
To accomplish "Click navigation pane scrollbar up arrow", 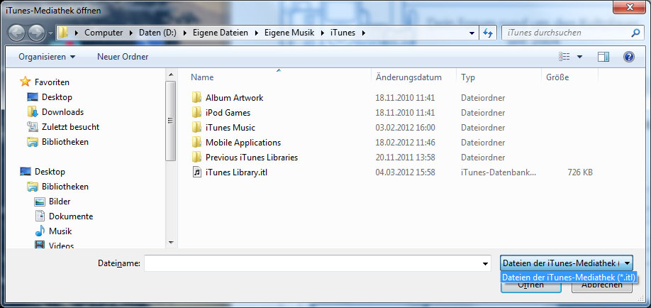I will [x=171, y=75].
